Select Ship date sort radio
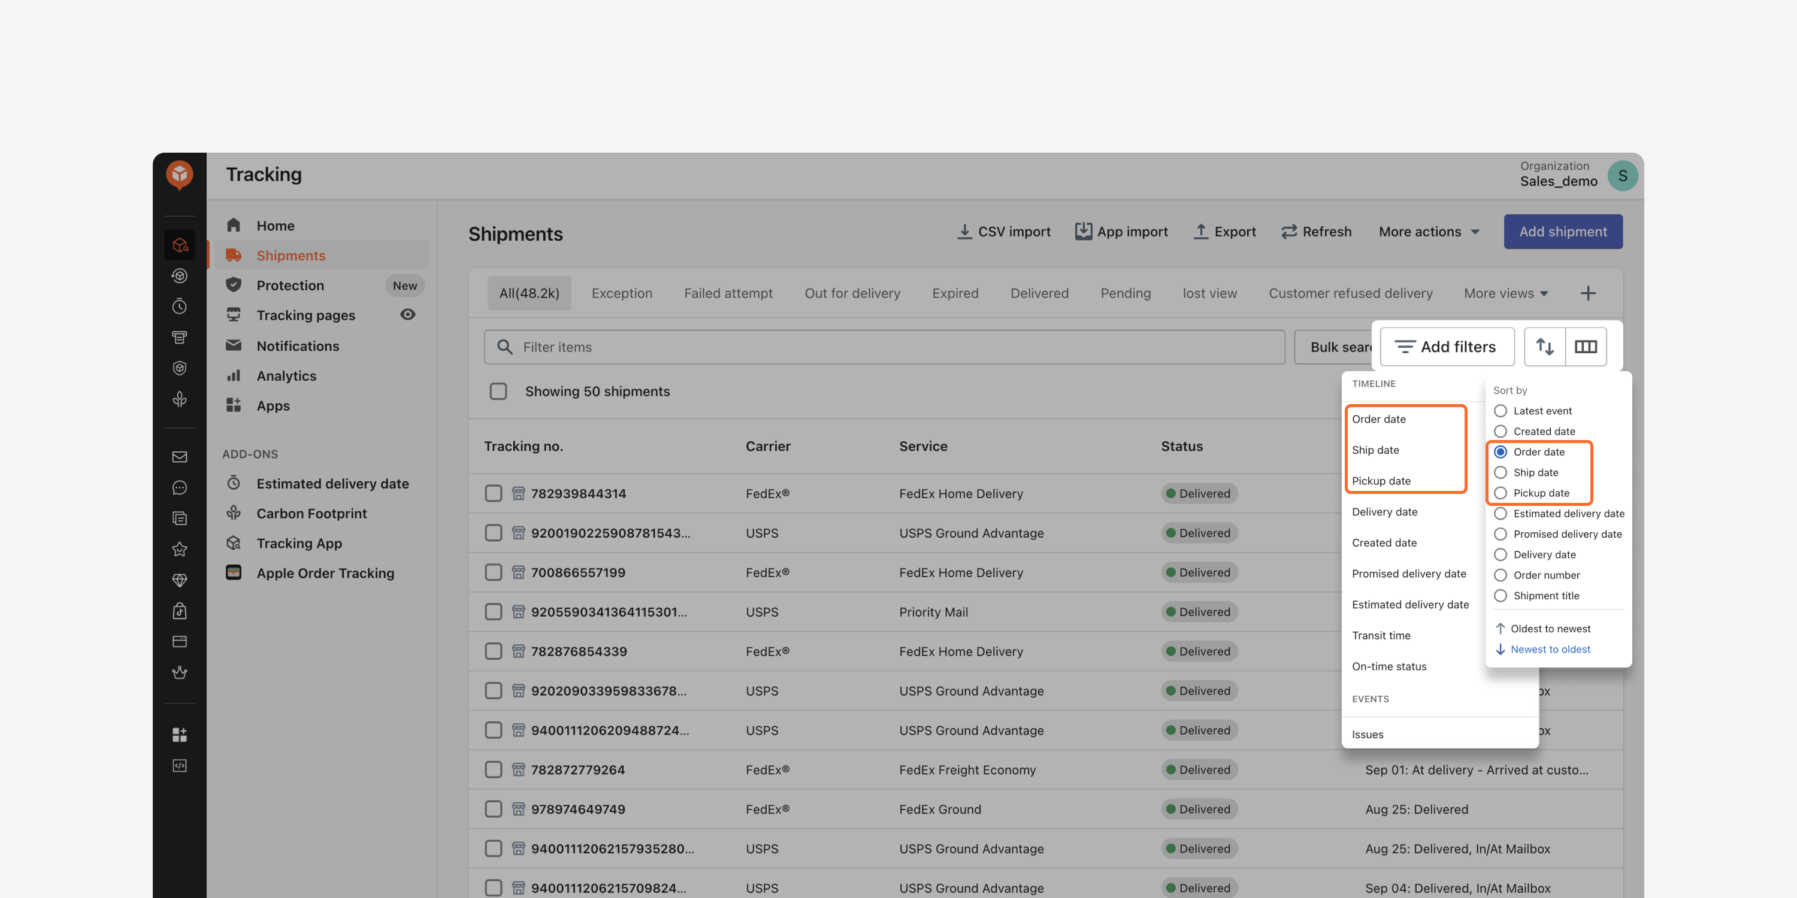The width and height of the screenshot is (1797, 898). 1500,473
